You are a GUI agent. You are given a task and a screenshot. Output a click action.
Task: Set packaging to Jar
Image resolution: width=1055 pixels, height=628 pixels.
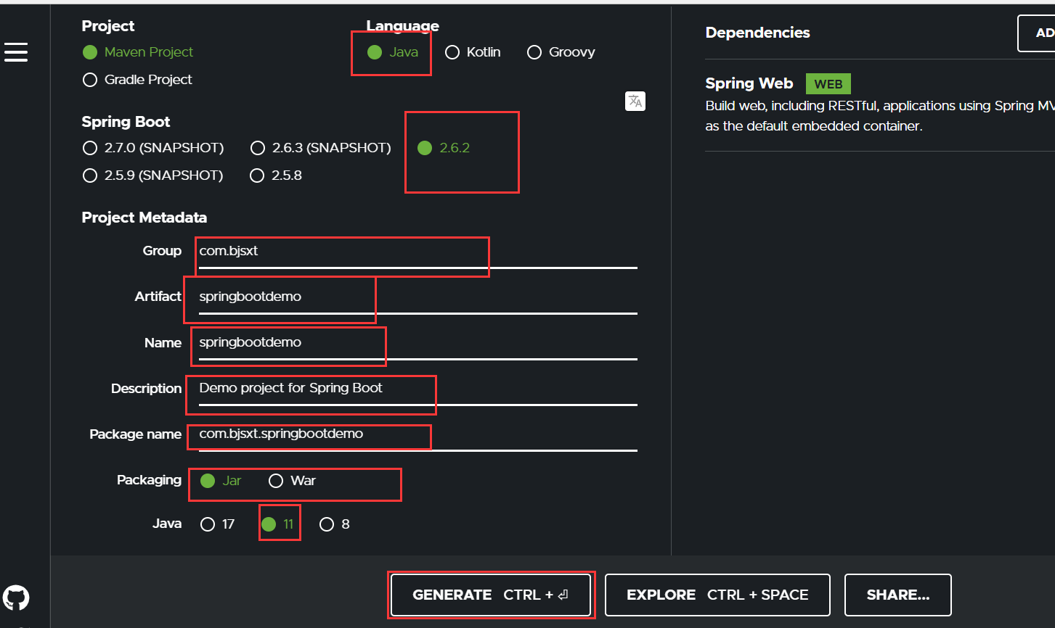pos(221,481)
